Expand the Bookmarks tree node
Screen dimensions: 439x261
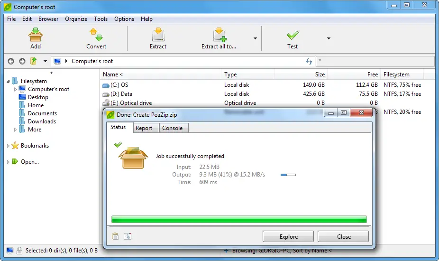click(8, 146)
